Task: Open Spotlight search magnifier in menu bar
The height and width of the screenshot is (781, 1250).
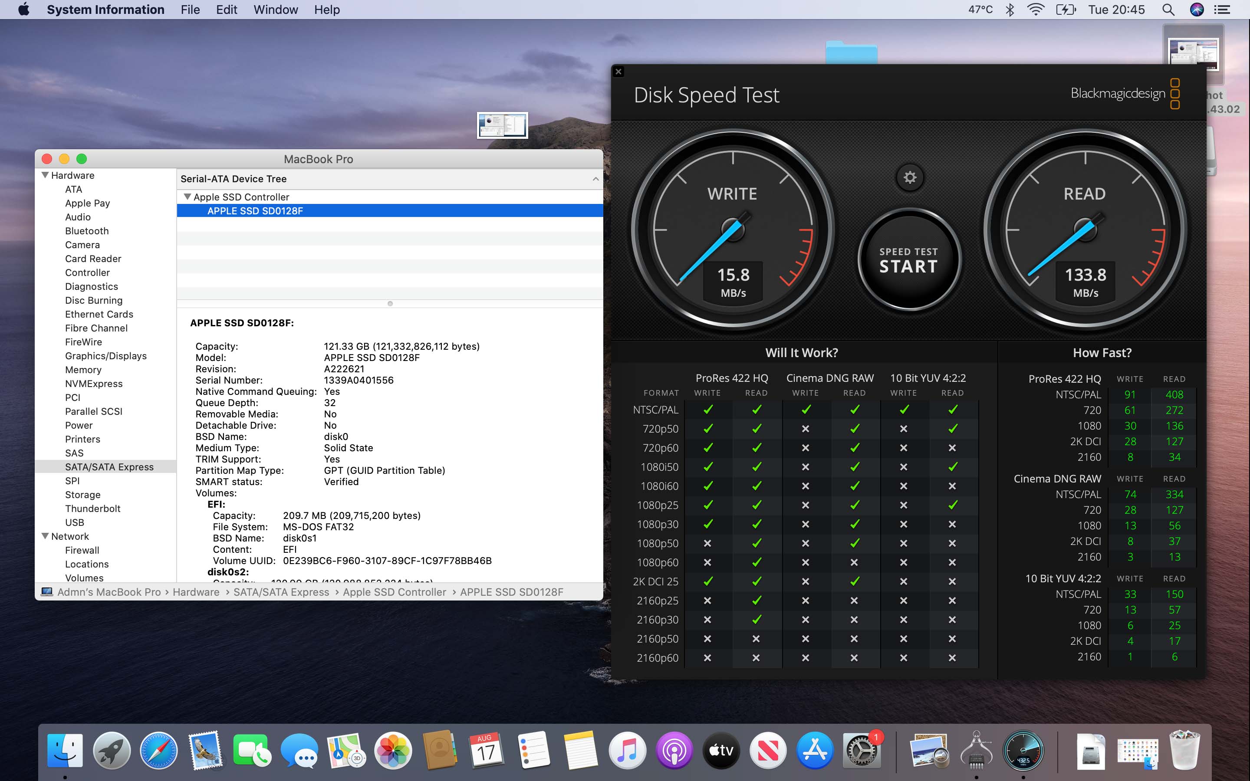Action: pos(1168,10)
